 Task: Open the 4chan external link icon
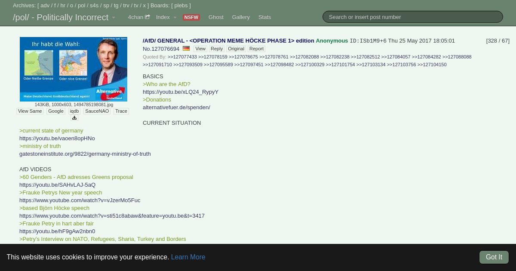[x=147, y=17]
